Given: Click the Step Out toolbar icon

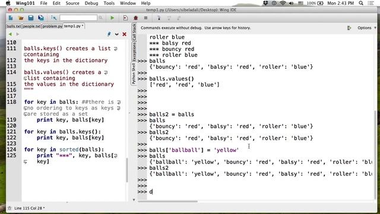Looking at the screenshot, I should [x=179, y=18].
